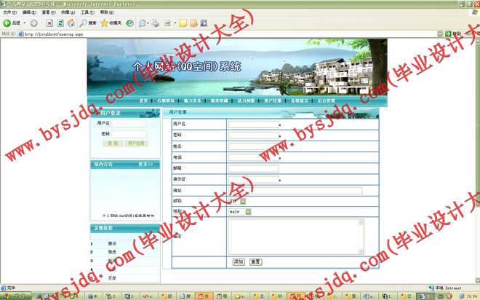This screenshot has width=480, height=300.
Task: Expand the 级别 (VIP) dropdown
Action: (242, 201)
